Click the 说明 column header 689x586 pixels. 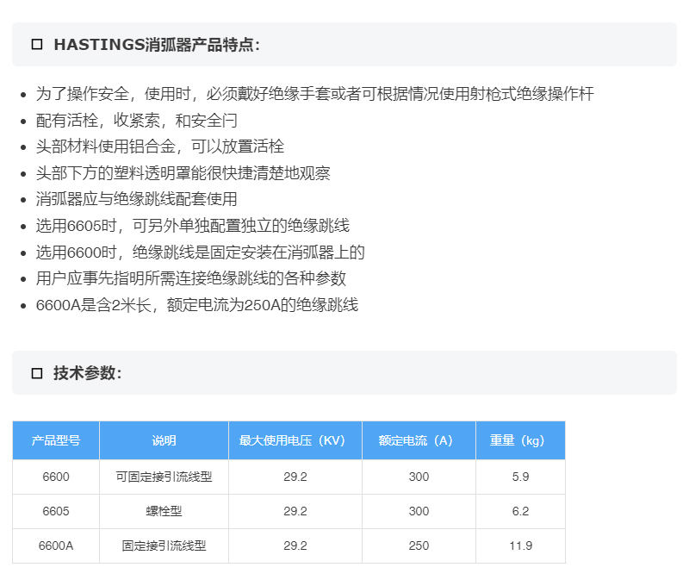pyautogui.click(x=164, y=440)
